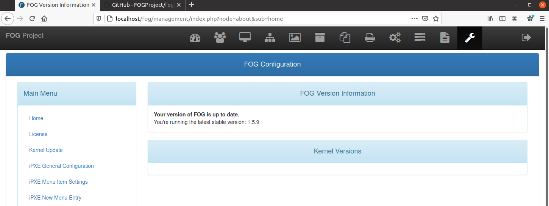The height and width of the screenshot is (206, 549).
Task: Click the page info icon in address bar
Action: pyautogui.click(x=109, y=19)
